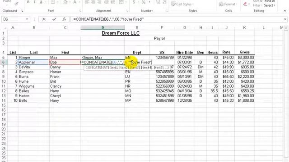Click the '$44.30' rate cell

[227, 62]
